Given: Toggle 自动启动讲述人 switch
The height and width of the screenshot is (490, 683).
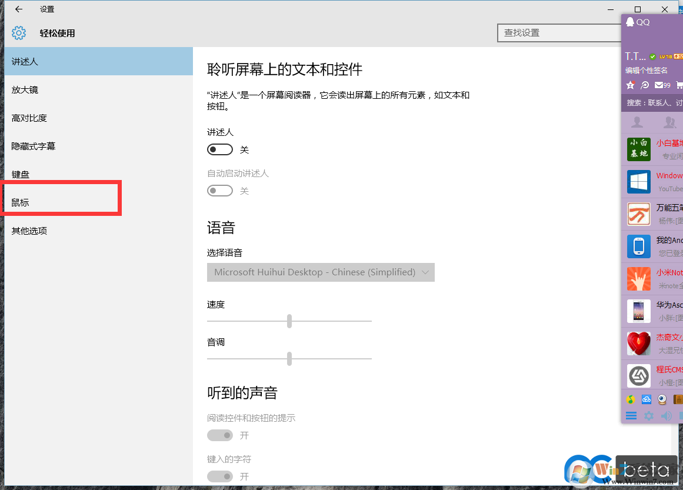Looking at the screenshot, I should pos(220,191).
